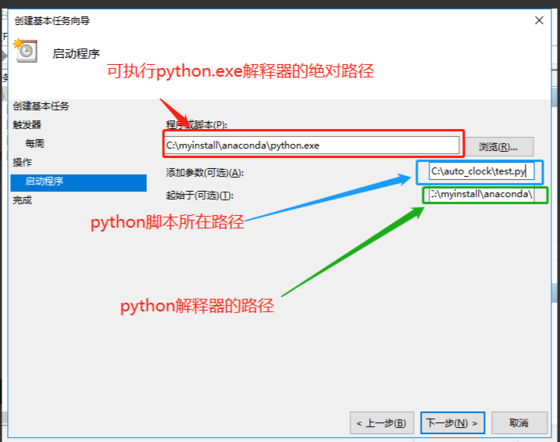Close the 创建基本任务向导 dialog window
The image size is (560, 442).
[539, 20]
